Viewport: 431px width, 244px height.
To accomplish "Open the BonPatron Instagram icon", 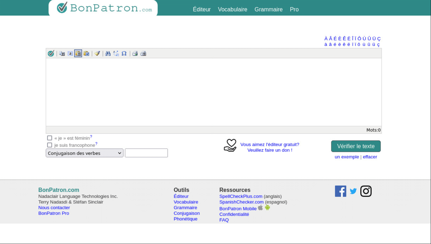I will click(366, 191).
